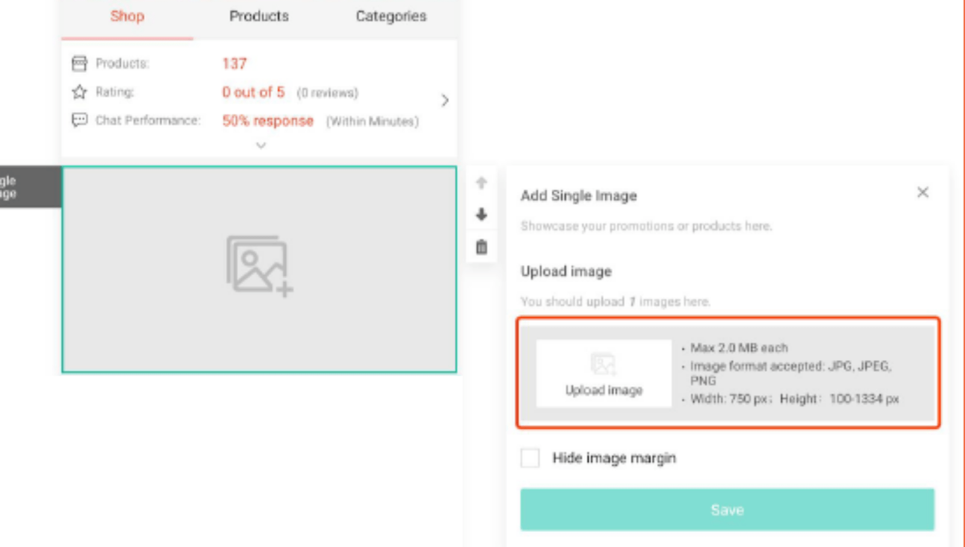Click the 0 out of 5 rating text
The image size is (965, 547).
coord(253,92)
